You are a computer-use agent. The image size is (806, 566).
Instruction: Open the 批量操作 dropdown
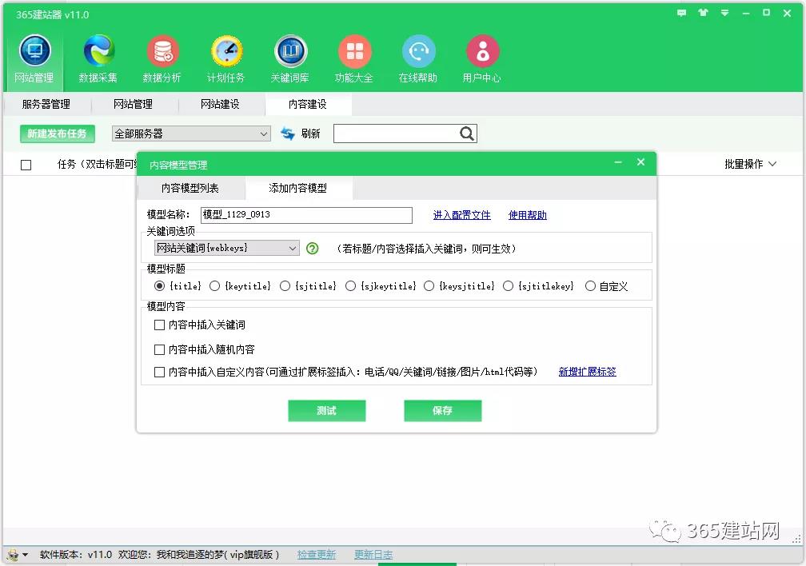click(751, 164)
